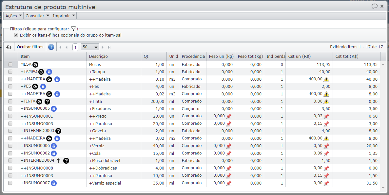Click the G icon beside +TINTA

[39, 101]
